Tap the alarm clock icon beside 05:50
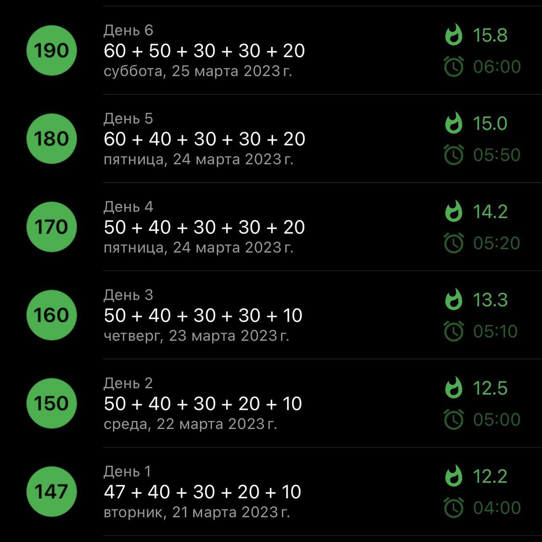The width and height of the screenshot is (542, 542). click(x=454, y=155)
